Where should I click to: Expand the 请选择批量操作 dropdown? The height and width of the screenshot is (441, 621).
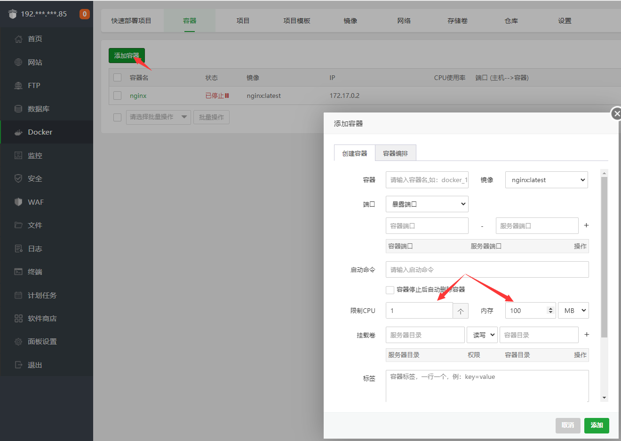coord(159,117)
